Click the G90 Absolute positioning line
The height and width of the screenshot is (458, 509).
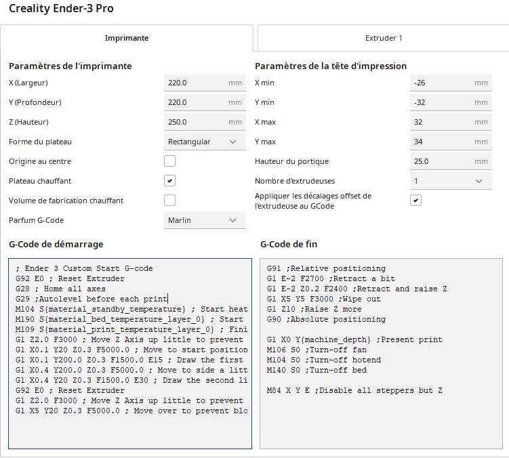326,319
